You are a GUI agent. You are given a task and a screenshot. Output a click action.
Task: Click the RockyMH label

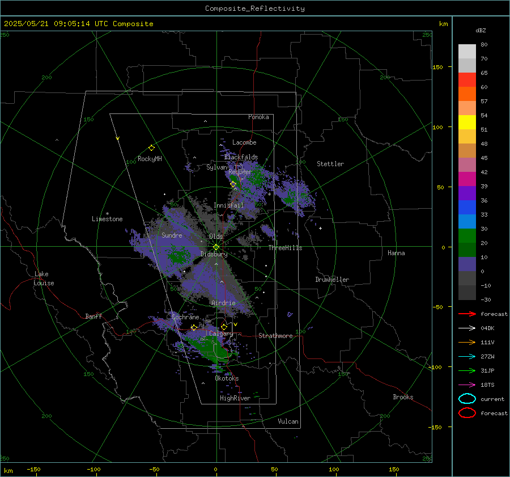(150, 159)
